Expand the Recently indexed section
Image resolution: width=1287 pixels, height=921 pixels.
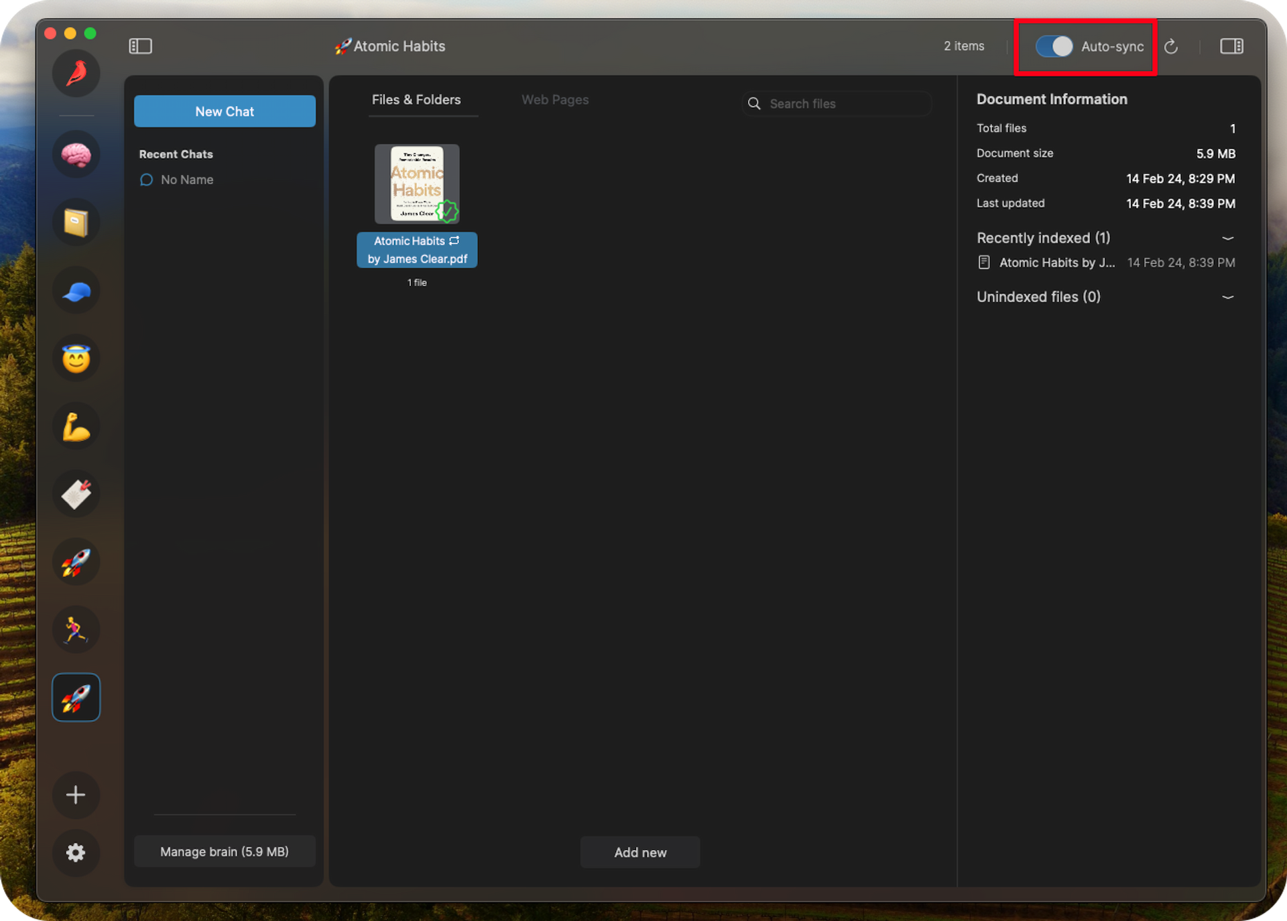1228,237
